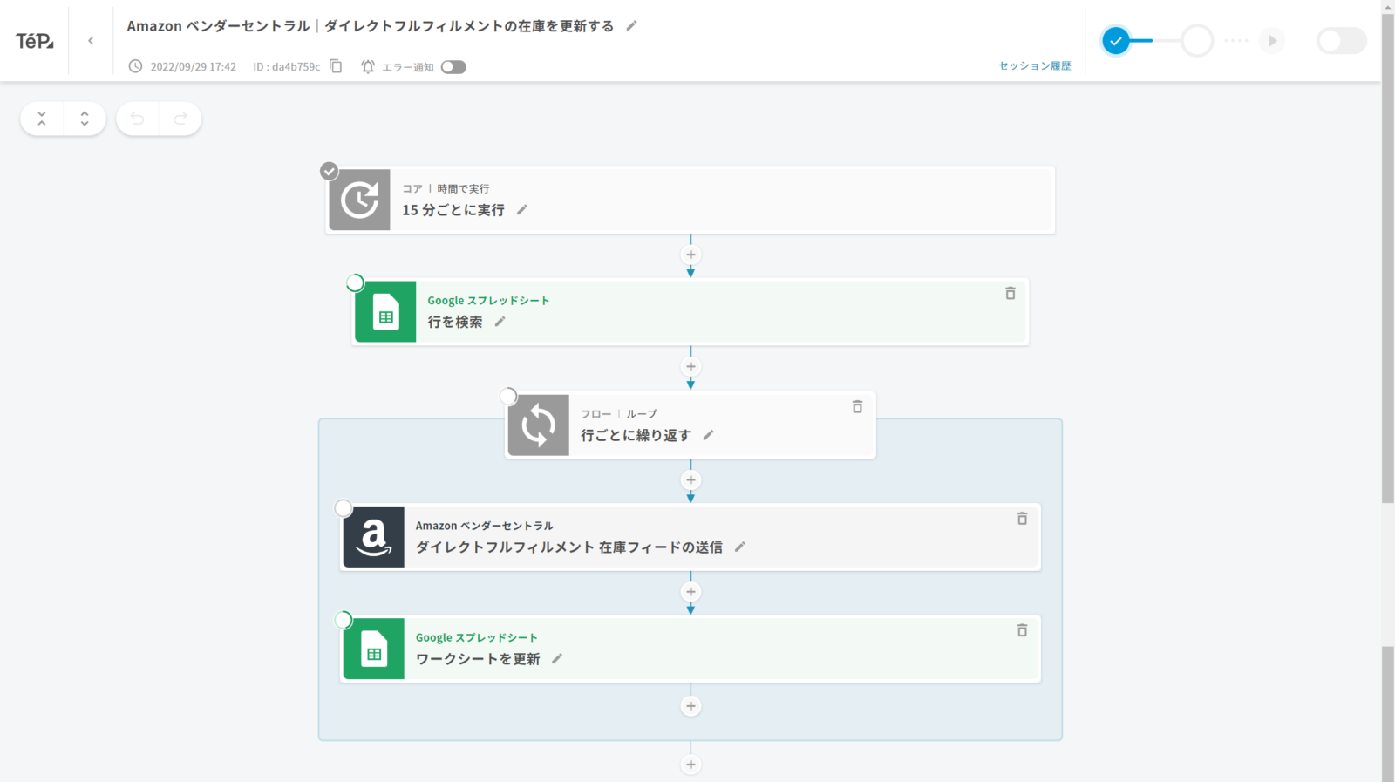Click the Amazon logo icon

(x=373, y=537)
